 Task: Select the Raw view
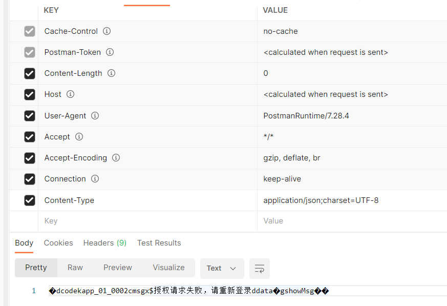[x=75, y=268]
